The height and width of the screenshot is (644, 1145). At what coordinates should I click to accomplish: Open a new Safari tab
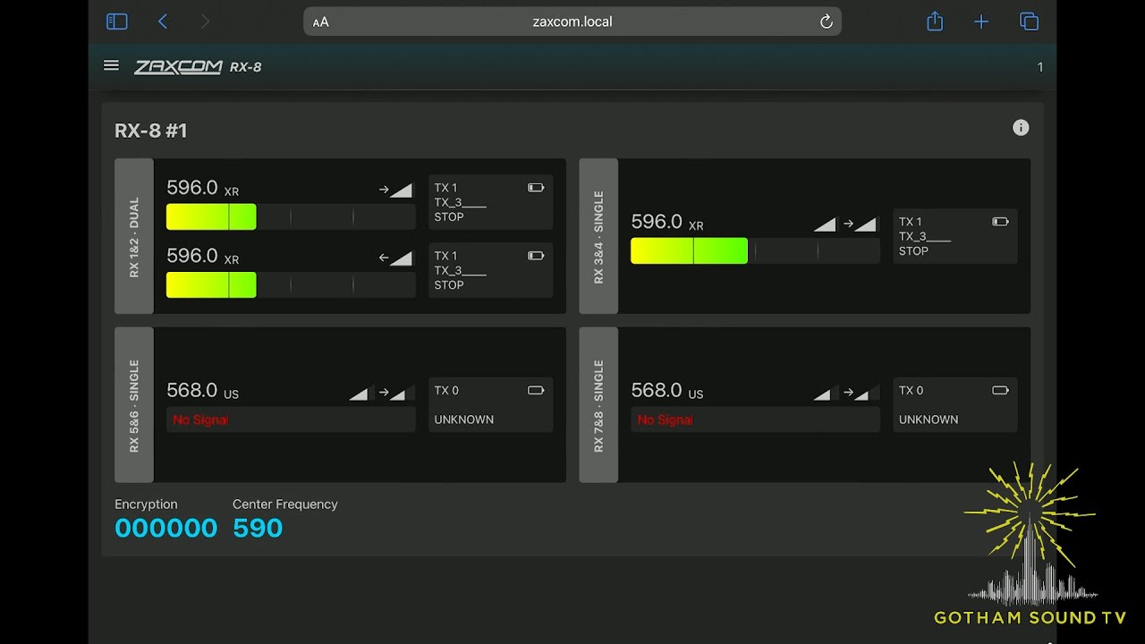[981, 21]
